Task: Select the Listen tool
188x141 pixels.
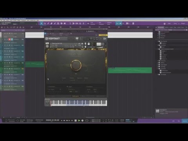Action: pyautogui.click(x=65, y=23)
